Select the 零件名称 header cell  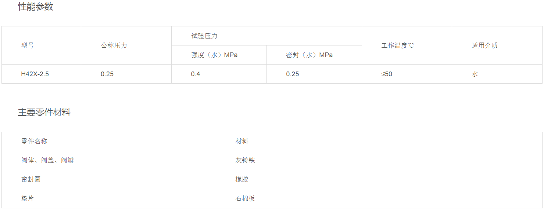tap(34, 141)
